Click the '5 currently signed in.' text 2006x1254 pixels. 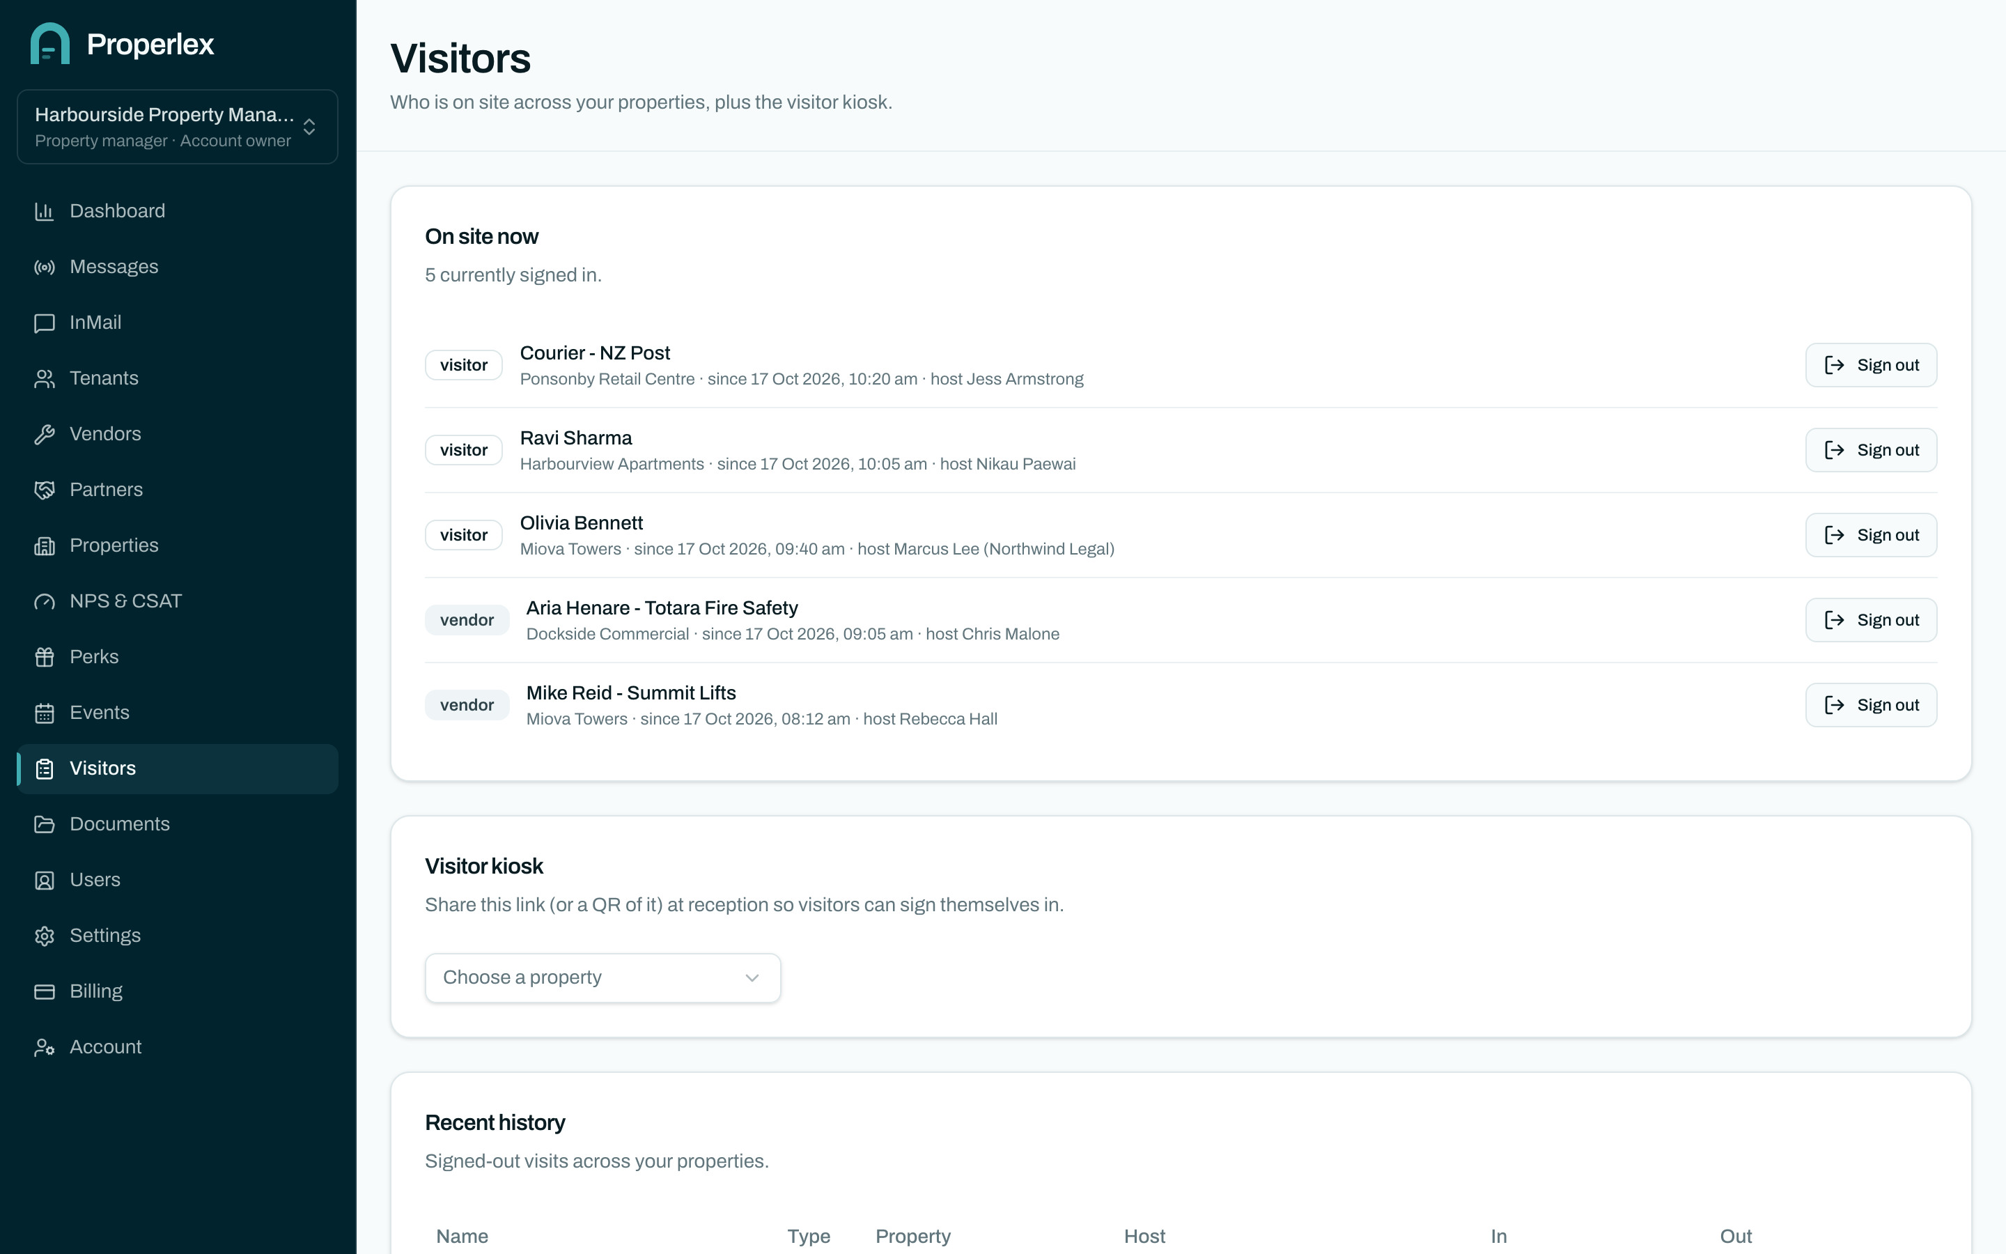[x=513, y=275]
